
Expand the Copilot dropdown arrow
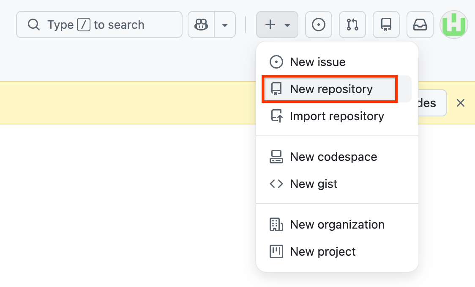(225, 25)
